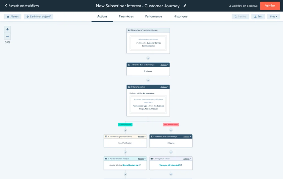The height and width of the screenshot is (179, 283).
Task: Switch to the Actions tab
Action: [102, 16]
